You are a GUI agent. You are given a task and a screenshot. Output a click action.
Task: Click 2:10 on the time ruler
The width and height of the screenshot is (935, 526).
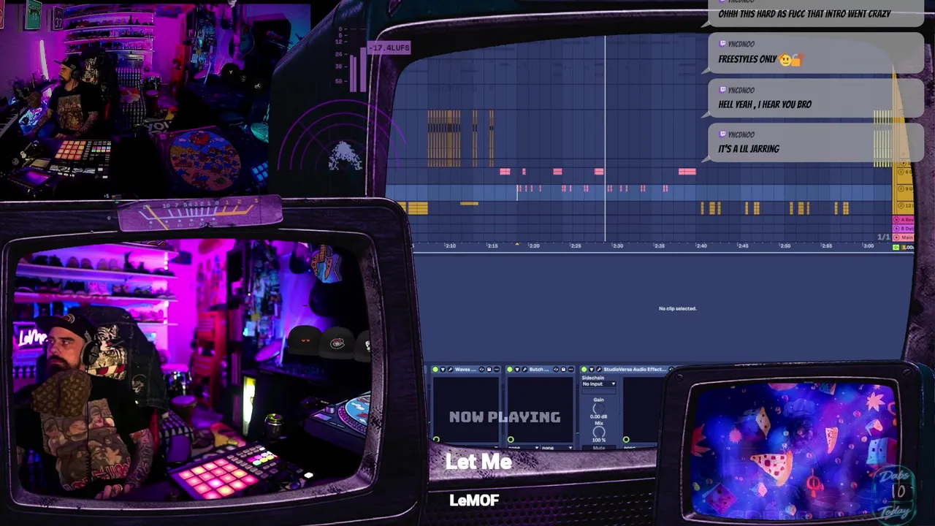451,246
